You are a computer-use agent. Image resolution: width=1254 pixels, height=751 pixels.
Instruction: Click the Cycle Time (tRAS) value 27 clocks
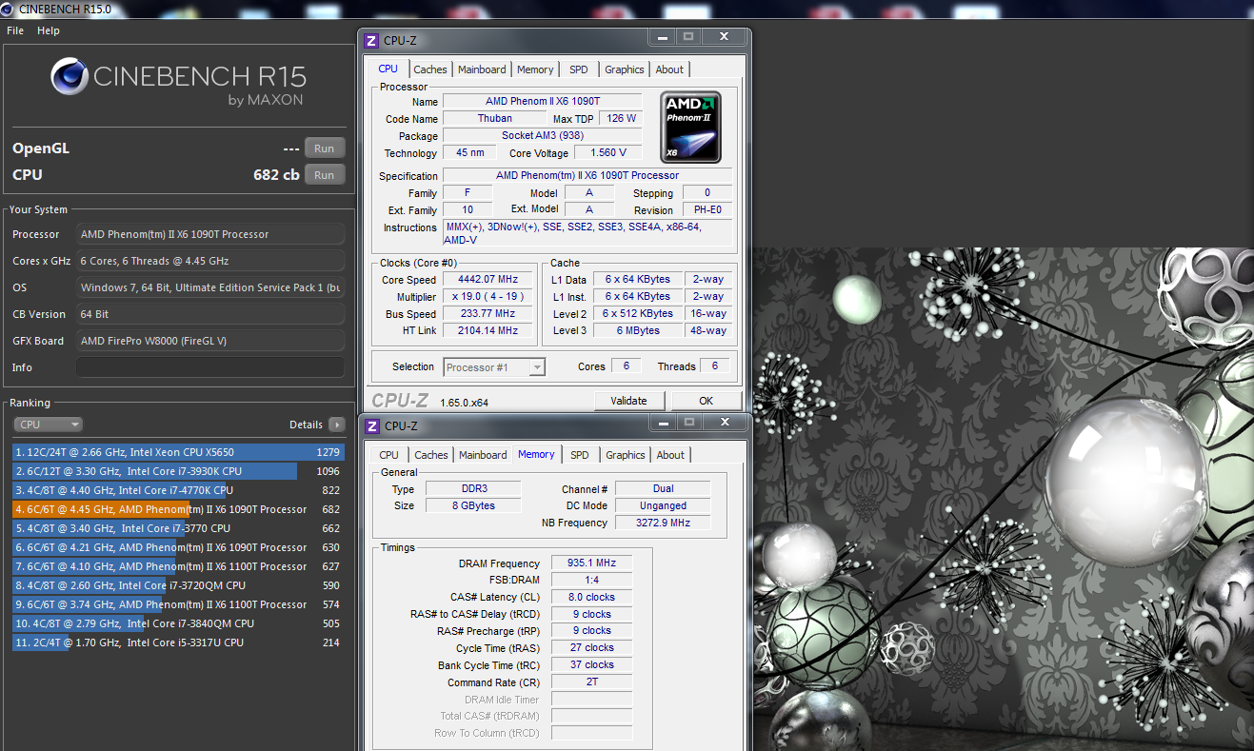[591, 647]
